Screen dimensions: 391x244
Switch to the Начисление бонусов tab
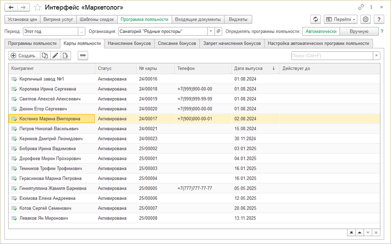click(129, 43)
